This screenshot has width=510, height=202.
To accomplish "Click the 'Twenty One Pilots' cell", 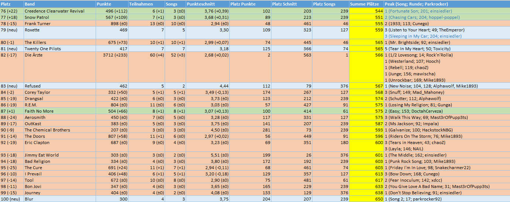I will coord(59,49).
